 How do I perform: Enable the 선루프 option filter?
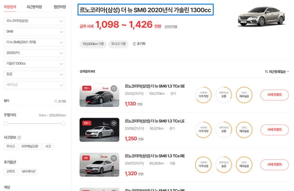(x=11, y=172)
